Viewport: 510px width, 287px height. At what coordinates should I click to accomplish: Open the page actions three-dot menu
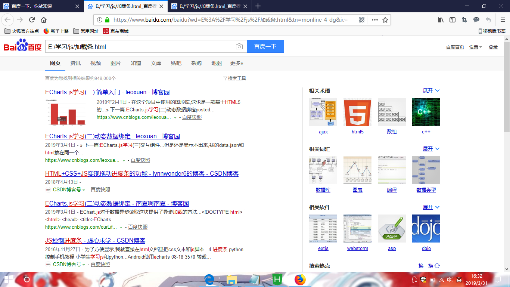374,20
